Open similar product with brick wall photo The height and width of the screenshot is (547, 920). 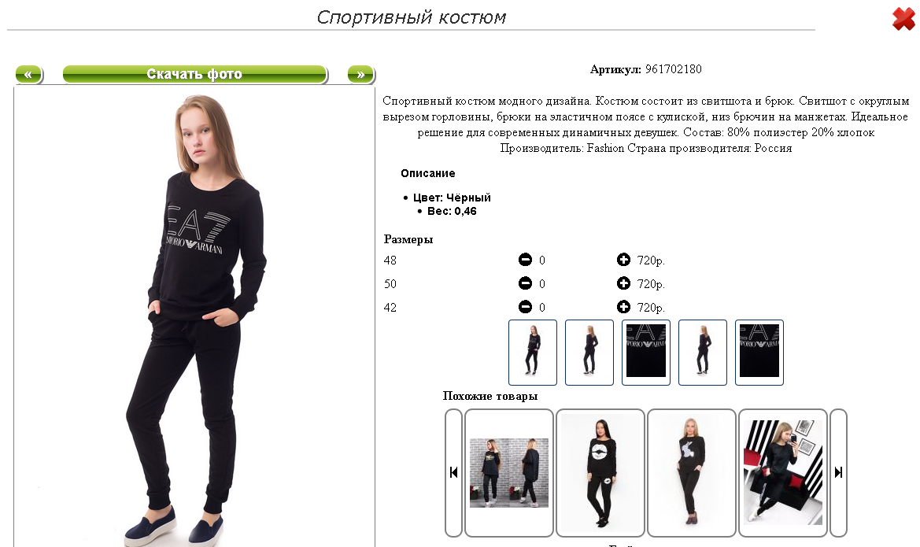508,472
